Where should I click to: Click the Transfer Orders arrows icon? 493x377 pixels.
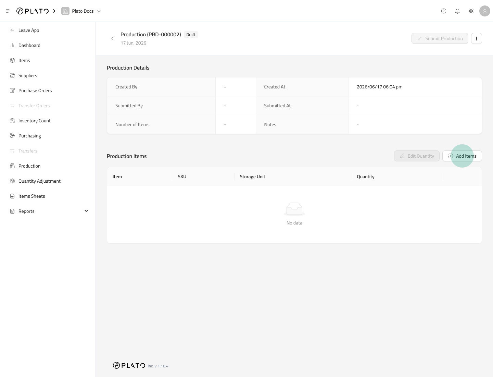pos(12,106)
